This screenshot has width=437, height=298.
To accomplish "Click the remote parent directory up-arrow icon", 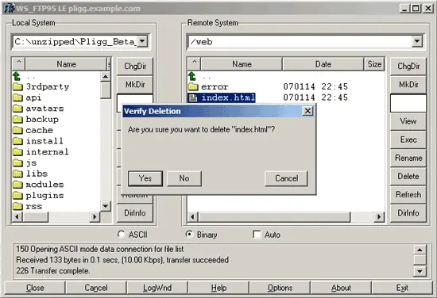I will (192, 76).
